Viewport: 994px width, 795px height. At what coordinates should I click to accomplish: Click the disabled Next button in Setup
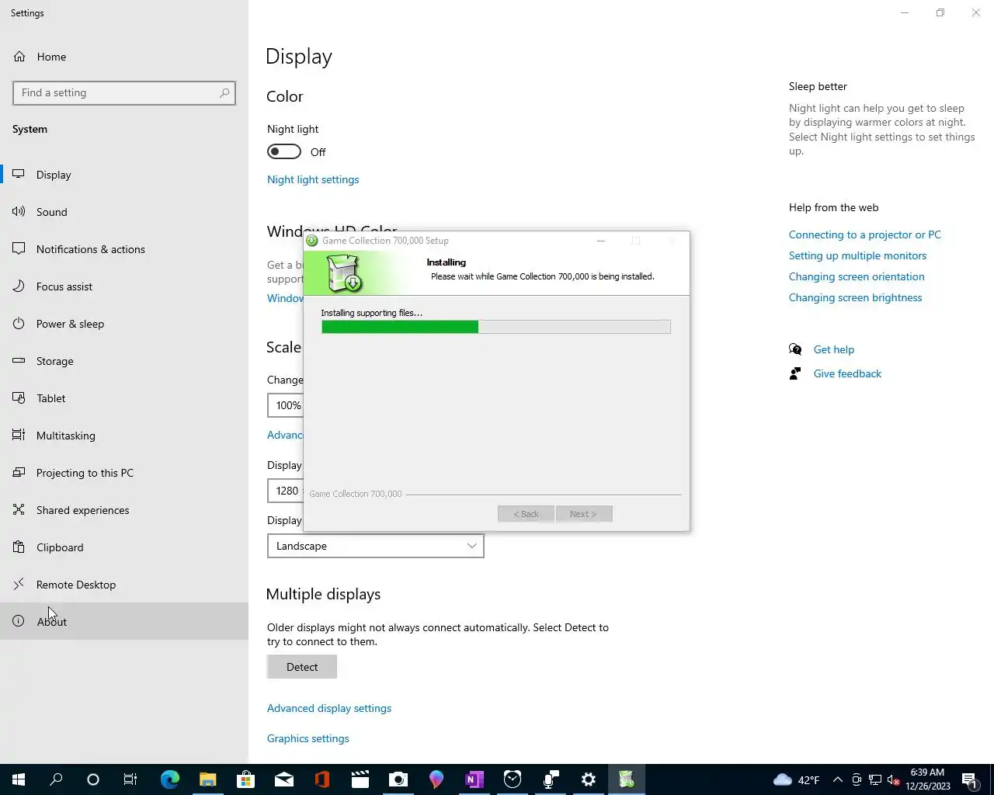(x=584, y=514)
